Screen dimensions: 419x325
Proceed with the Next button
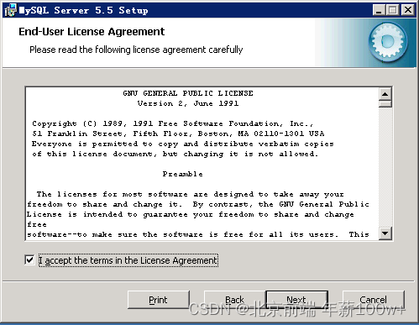[296, 300]
